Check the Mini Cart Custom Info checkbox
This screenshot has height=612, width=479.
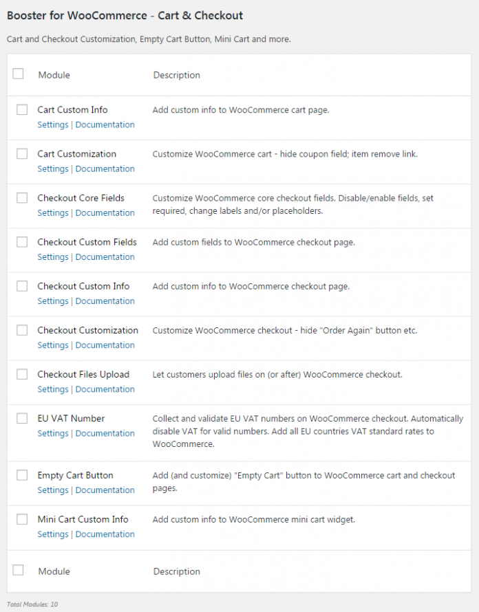tap(22, 519)
